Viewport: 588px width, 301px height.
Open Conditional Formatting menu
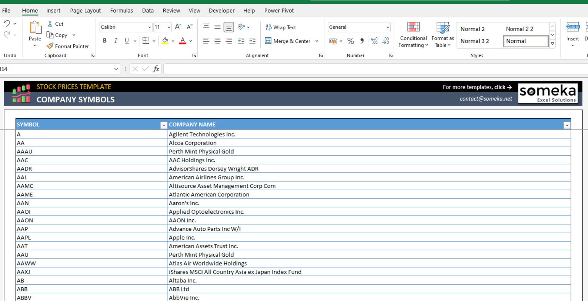tap(413, 35)
